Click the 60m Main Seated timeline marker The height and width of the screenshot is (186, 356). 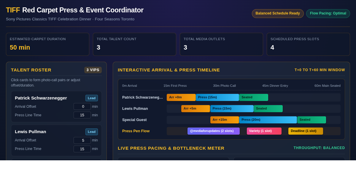click(x=328, y=86)
